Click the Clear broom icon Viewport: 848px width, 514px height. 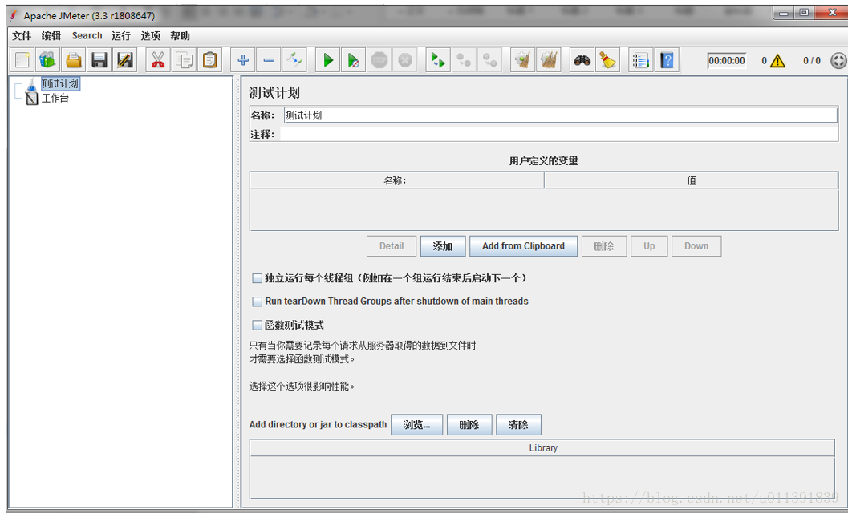coord(522,60)
